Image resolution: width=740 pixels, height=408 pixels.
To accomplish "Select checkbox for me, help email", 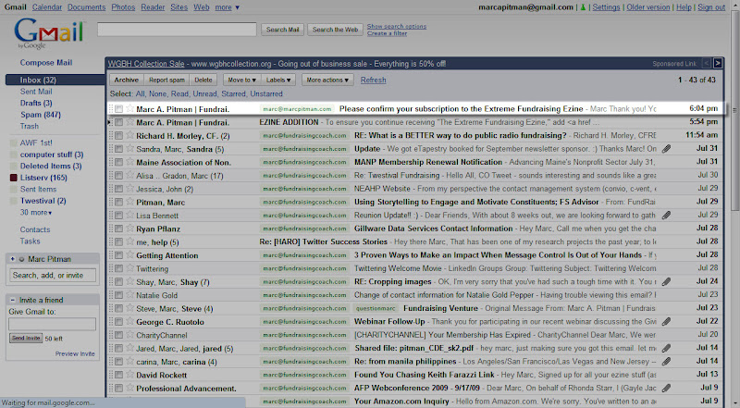I will point(118,242).
